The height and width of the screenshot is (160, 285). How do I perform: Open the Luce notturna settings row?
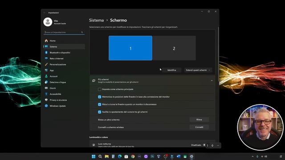click(x=152, y=144)
